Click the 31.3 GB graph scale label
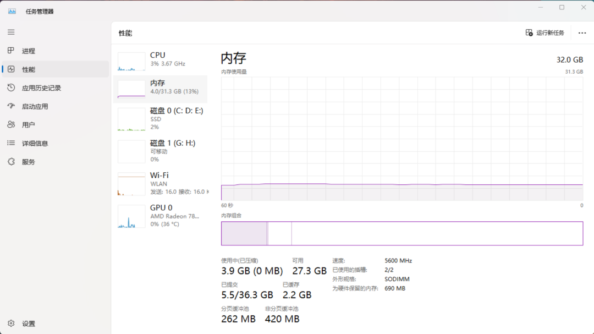 tap(574, 72)
